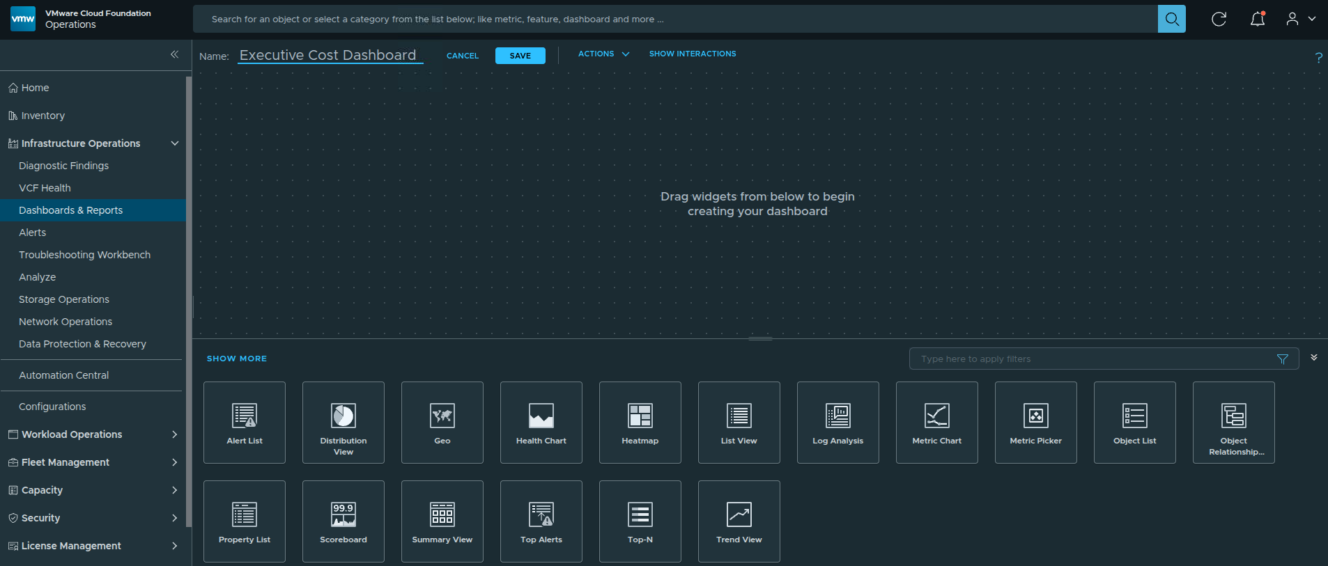
Task: Open Dashboards & Reports
Action: [93, 210]
